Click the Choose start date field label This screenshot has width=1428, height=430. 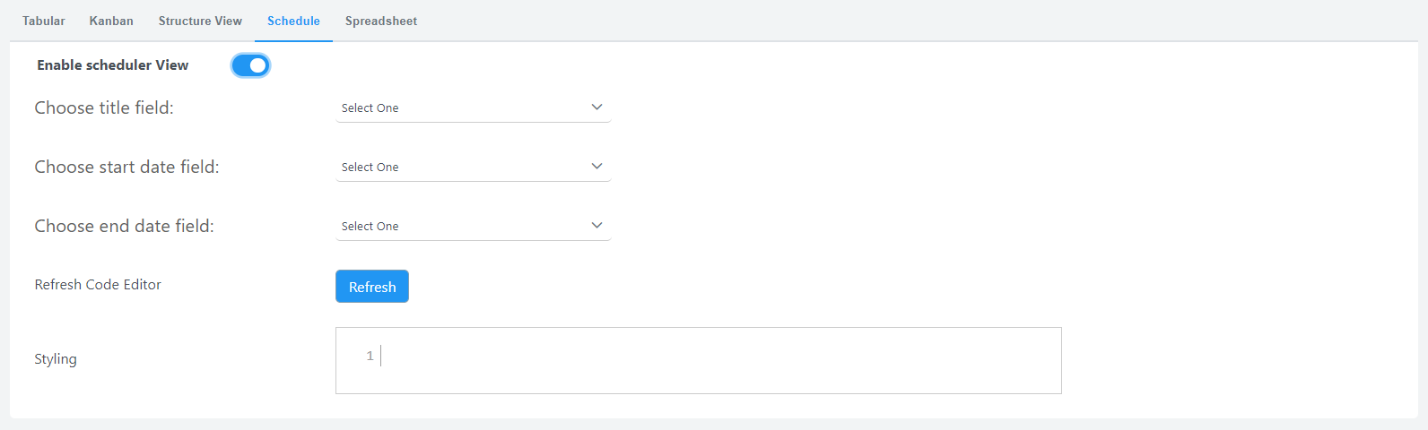[126, 167]
